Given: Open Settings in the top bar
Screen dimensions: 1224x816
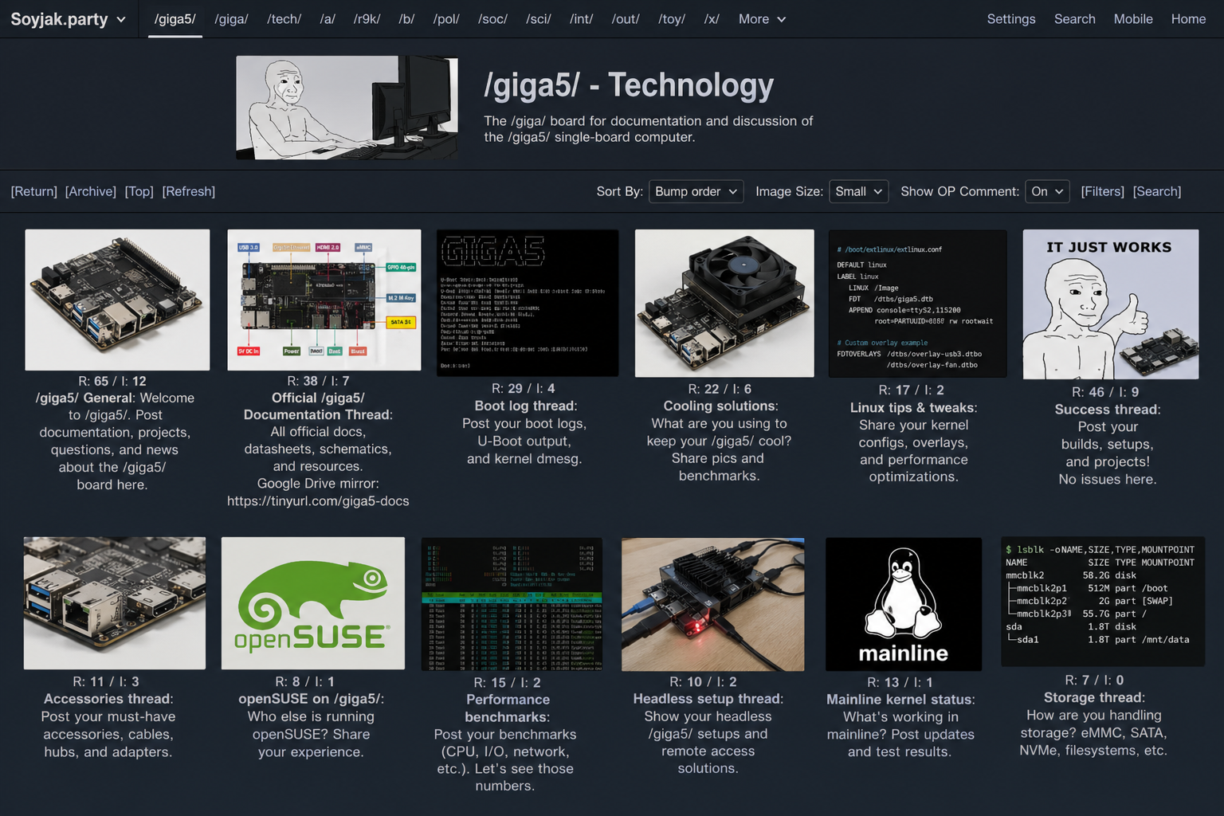Looking at the screenshot, I should (x=1010, y=19).
